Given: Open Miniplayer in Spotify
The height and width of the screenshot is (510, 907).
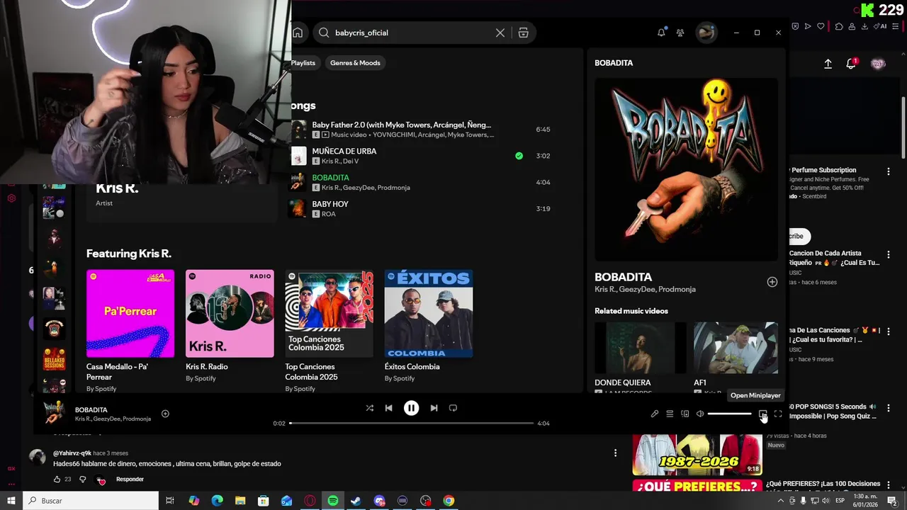Looking at the screenshot, I should tap(762, 414).
